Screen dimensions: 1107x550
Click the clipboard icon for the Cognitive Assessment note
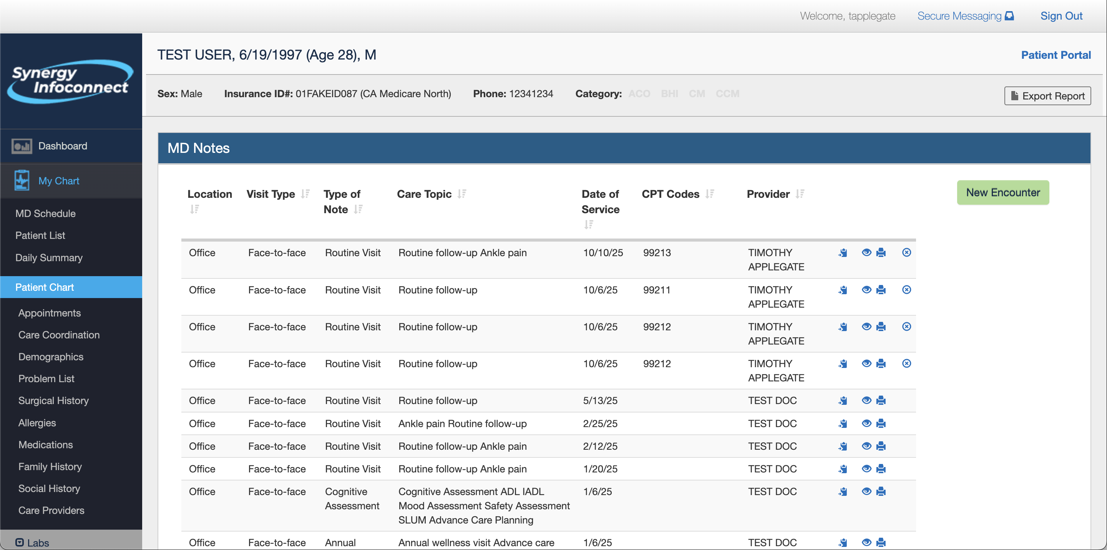[843, 492]
